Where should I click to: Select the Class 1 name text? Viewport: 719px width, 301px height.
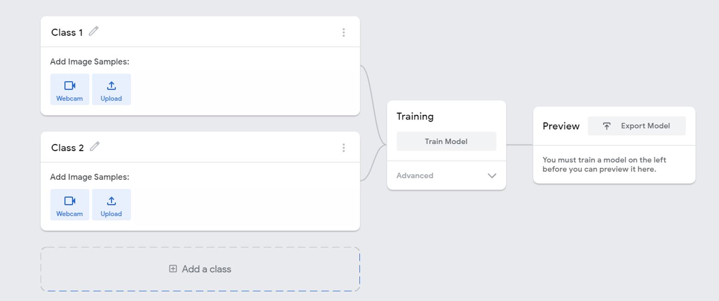(x=67, y=32)
